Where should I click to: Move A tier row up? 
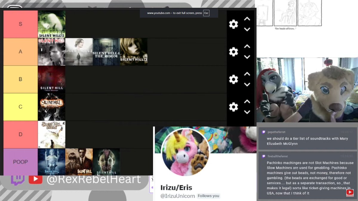[x=247, y=46]
